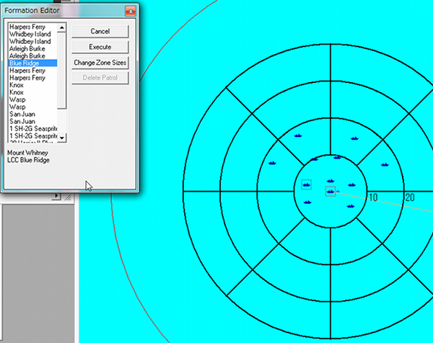Select ship in second ring, east-northeast sector
Viewport: 433px width, 343px height.
click(385, 164)
